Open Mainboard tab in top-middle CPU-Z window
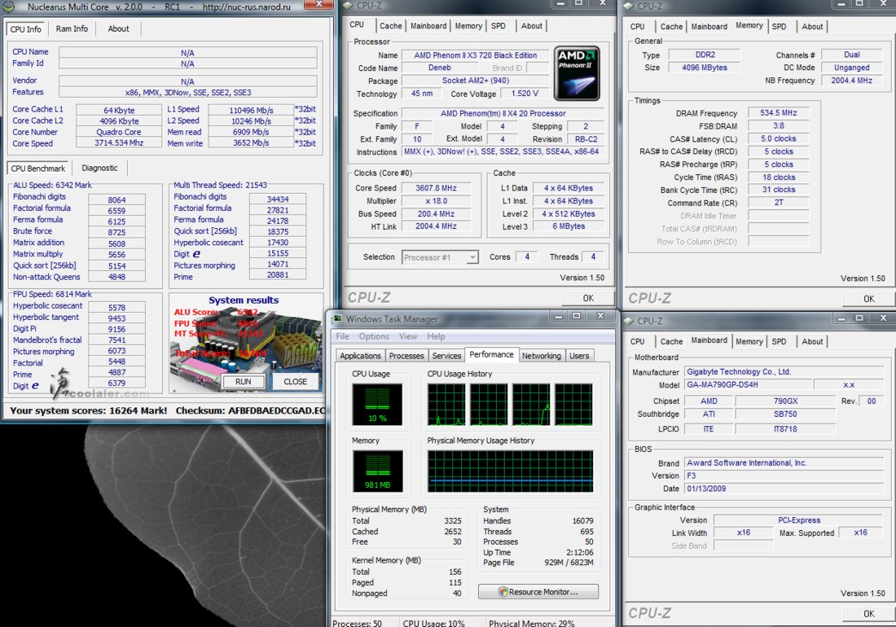Viewport: 896px width, 627px height. tap(428, 26)
